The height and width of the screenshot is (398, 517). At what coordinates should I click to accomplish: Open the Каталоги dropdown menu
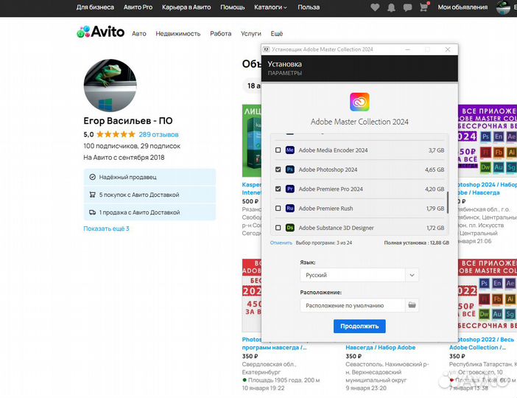(x=272, y=7)
